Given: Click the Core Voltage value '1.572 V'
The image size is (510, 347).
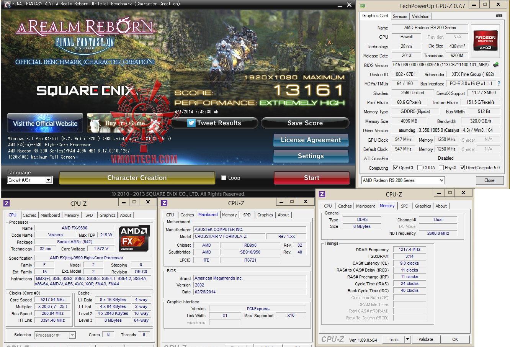Looking at the screenshot, I should 101,249.
